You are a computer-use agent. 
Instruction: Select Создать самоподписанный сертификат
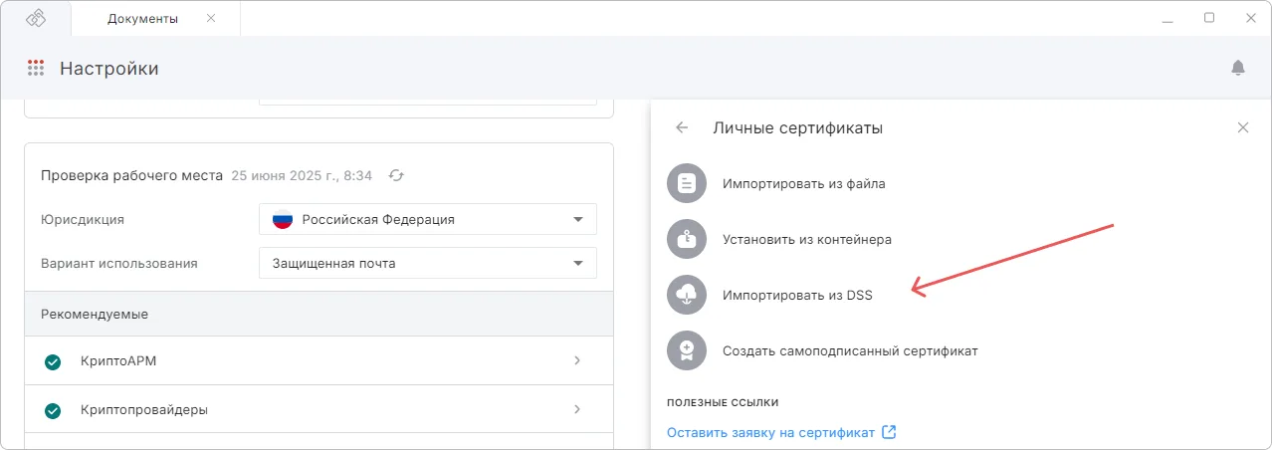point(850,350)
